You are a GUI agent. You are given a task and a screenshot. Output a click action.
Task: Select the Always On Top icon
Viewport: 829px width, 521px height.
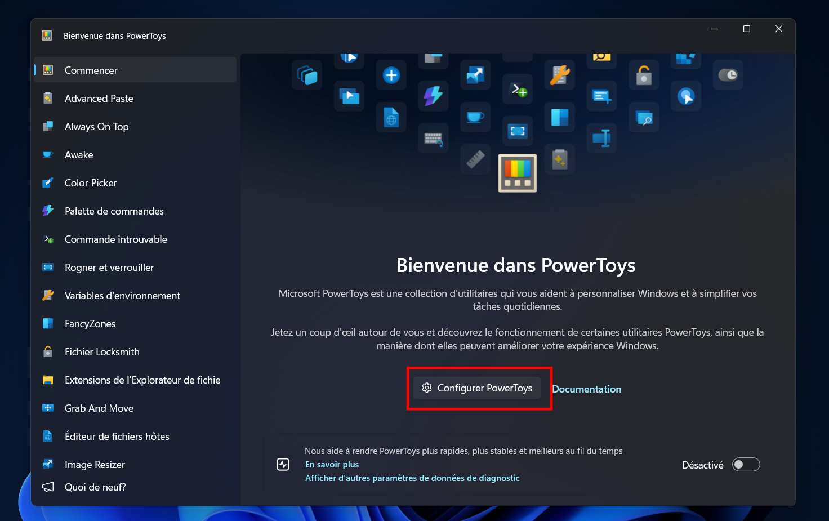click(48, 127)
